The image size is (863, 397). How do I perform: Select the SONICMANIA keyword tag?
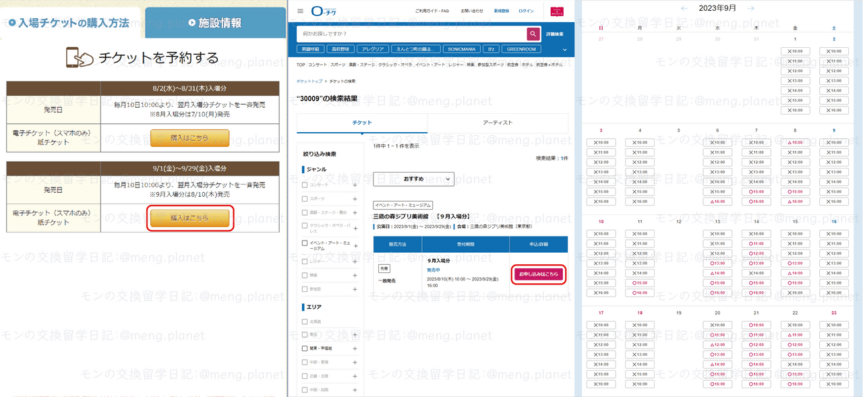(462, 49)
